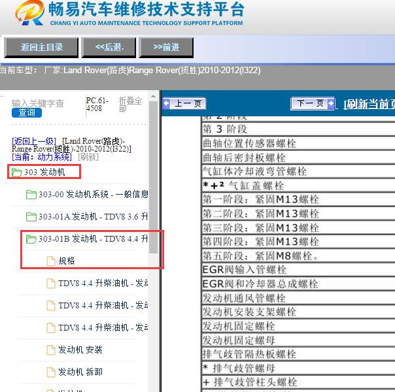Click the 第五阶段：紧固M8螺栓 row
Viewport: 395px width, 392px height.
pos(298,256)
